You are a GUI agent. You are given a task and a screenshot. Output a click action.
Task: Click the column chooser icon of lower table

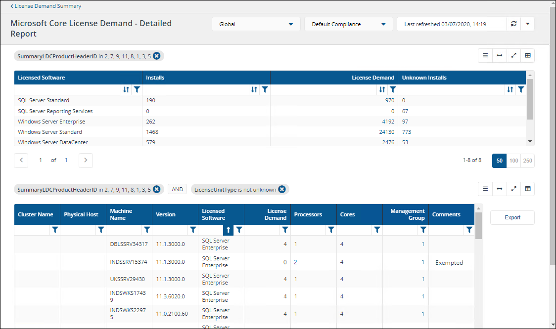[x=527, y=189]
